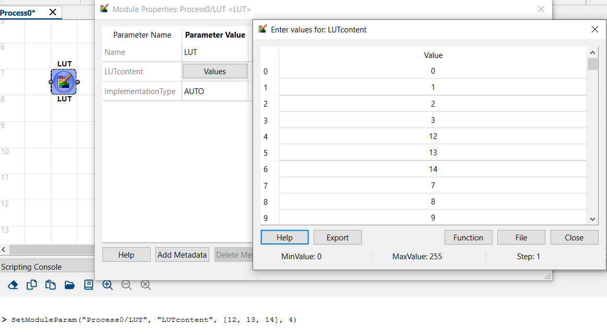Image resolution: width=607 pixels, height=335 pixels.
Task: Copy console text using copy icon
Action: (32, 285)
